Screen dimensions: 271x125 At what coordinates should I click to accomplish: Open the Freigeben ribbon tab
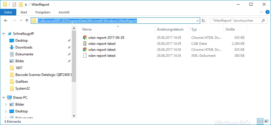pos(43,12)
